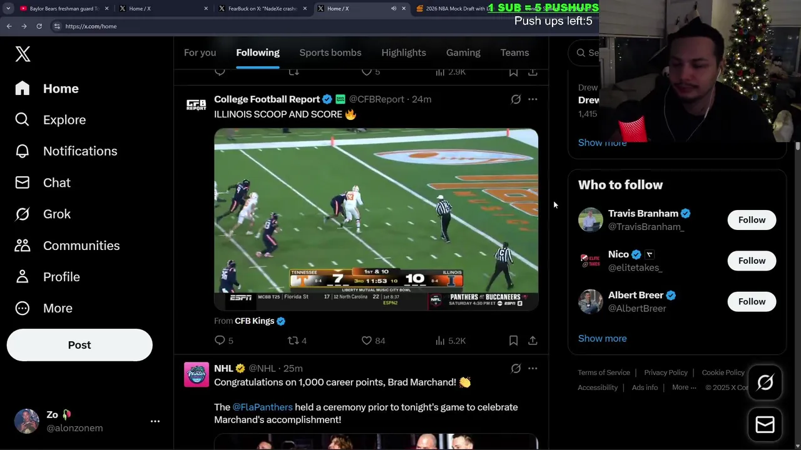Open account options beside Zo profile
This screenshot has height=450, width=801.
[x=155, y=421]
